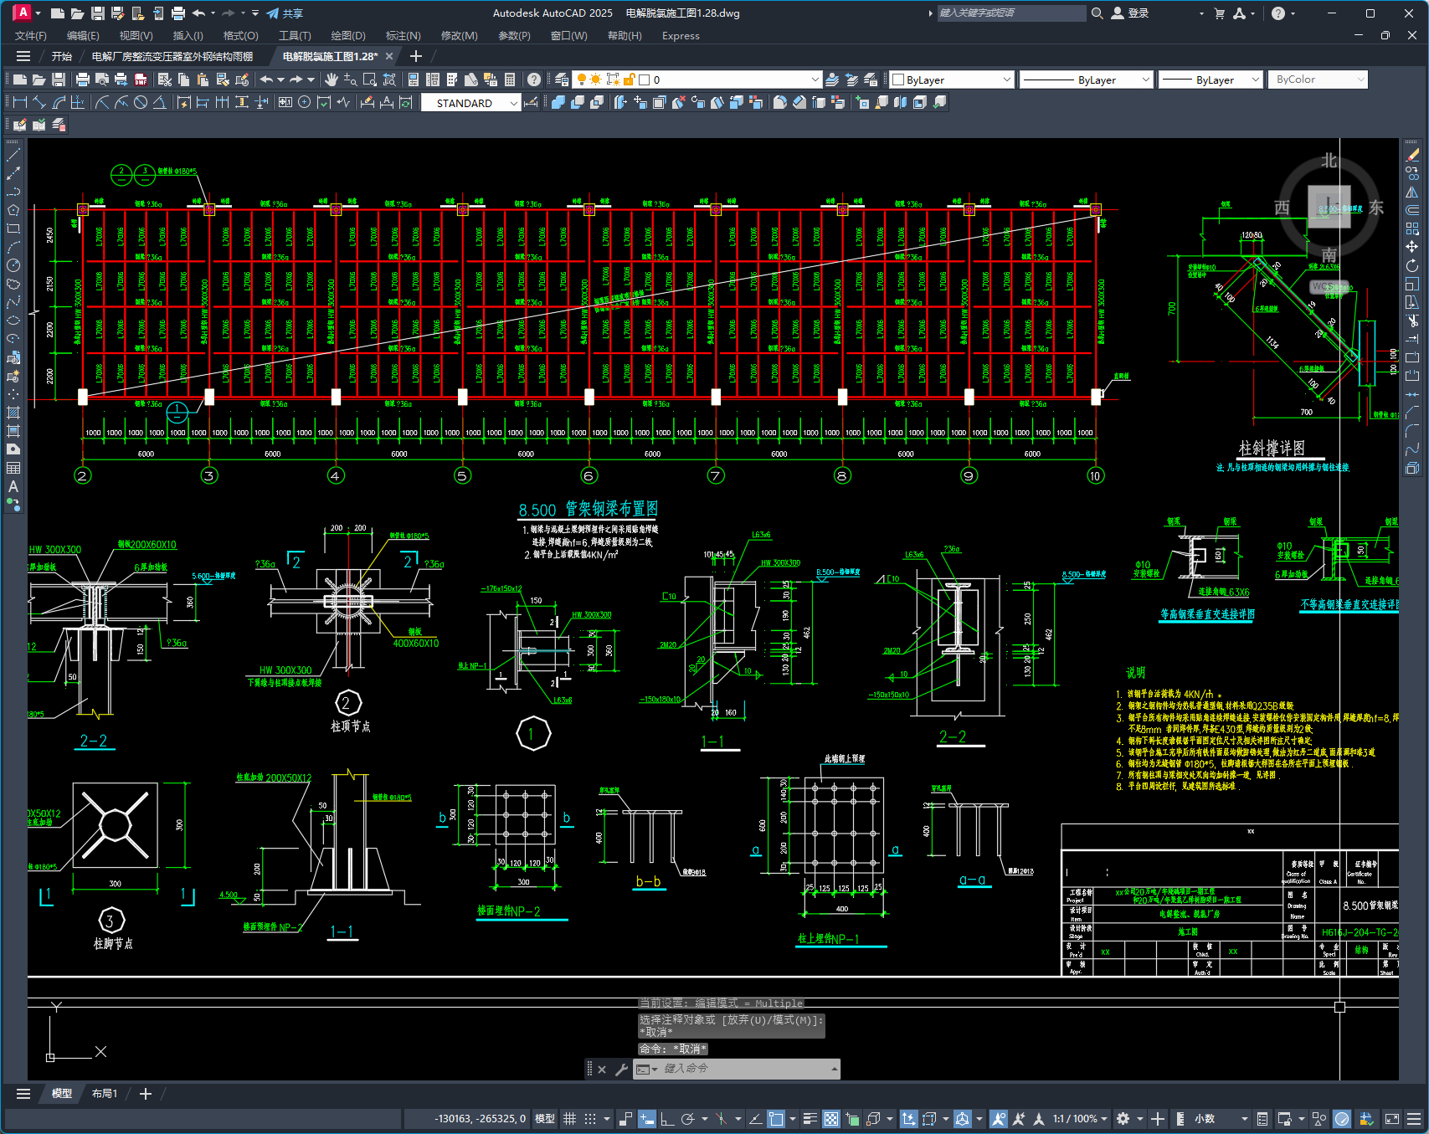Image resolution: width=1429 pixels, height=1134 pixels.
Task: Select the Multiline Text A tool
Action: (x=13, y=486)
